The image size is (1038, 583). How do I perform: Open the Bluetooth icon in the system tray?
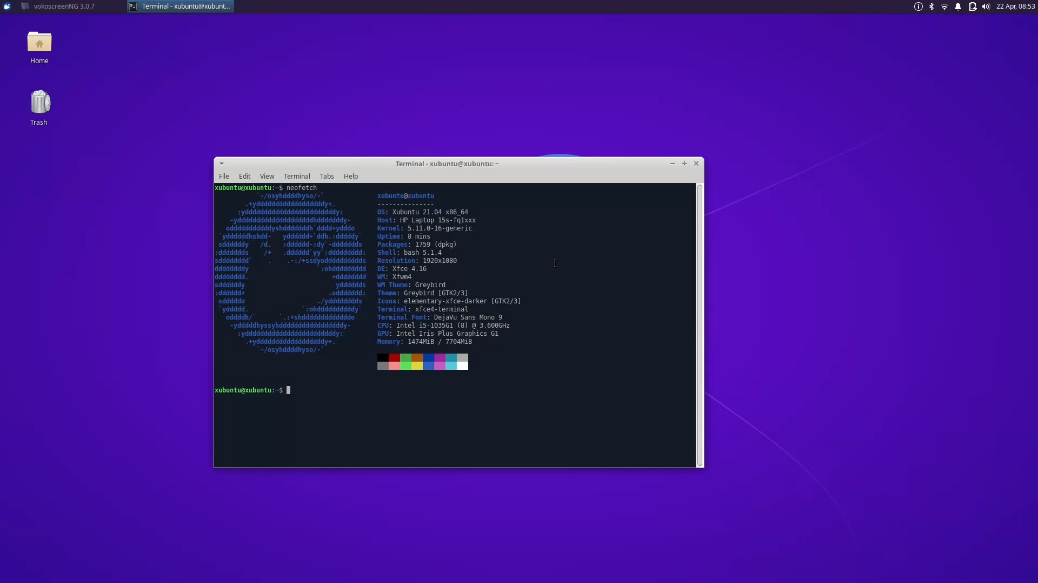tap(931, 6)
